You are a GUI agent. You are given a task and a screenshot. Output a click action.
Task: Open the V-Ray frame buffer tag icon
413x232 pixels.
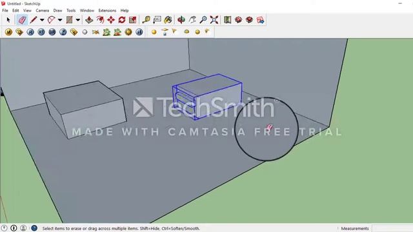pyautogui.click(x=74, y=32)
